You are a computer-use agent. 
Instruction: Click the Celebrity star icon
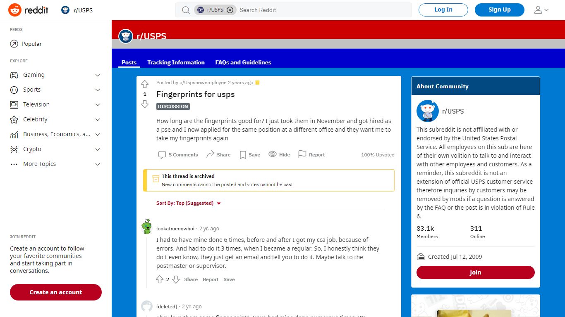14,119
